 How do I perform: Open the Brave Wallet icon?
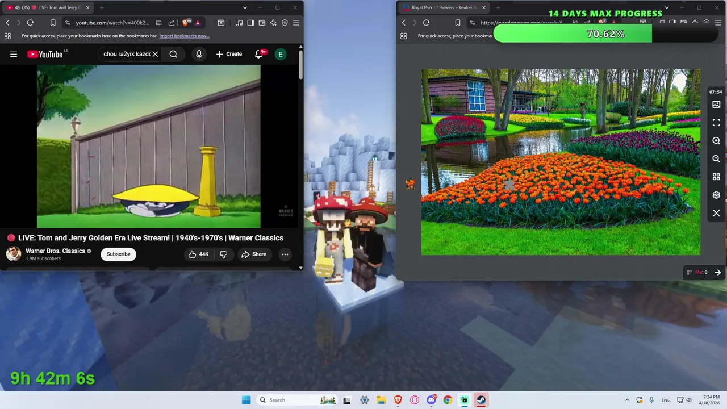tap(262, 23)
